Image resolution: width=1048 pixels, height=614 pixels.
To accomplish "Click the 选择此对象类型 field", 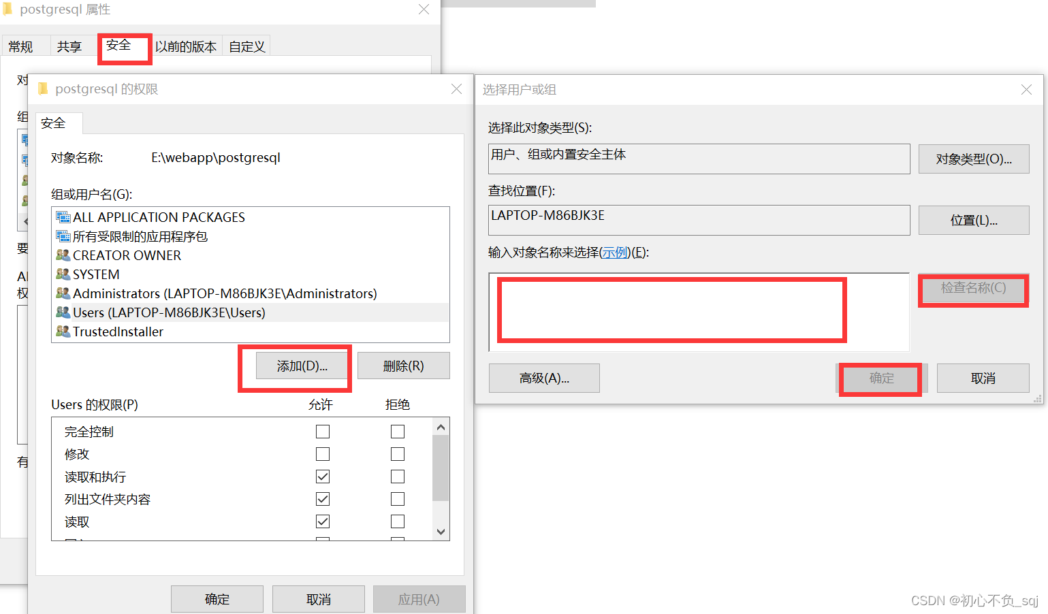I will coord(699,159).
